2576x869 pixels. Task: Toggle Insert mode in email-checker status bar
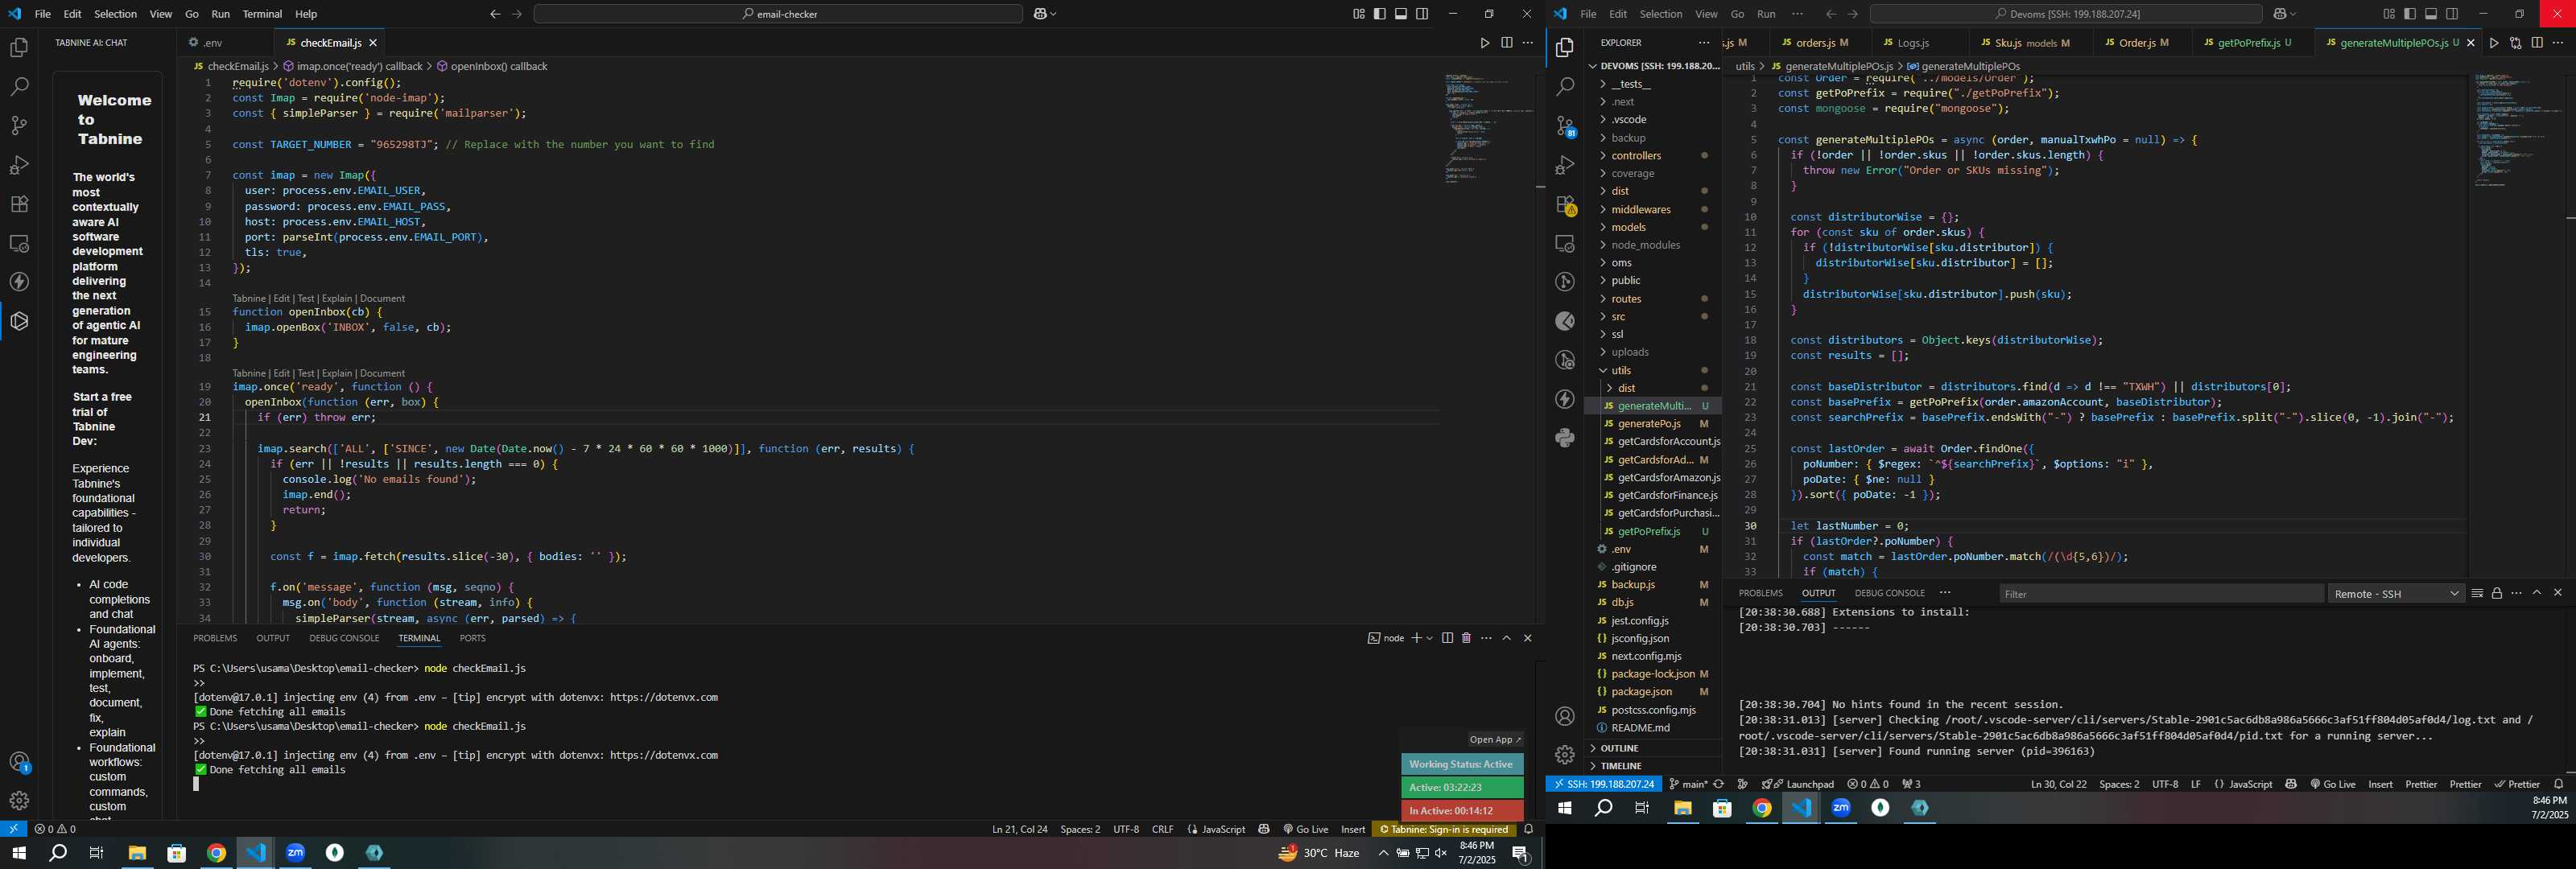(1353, 829)
